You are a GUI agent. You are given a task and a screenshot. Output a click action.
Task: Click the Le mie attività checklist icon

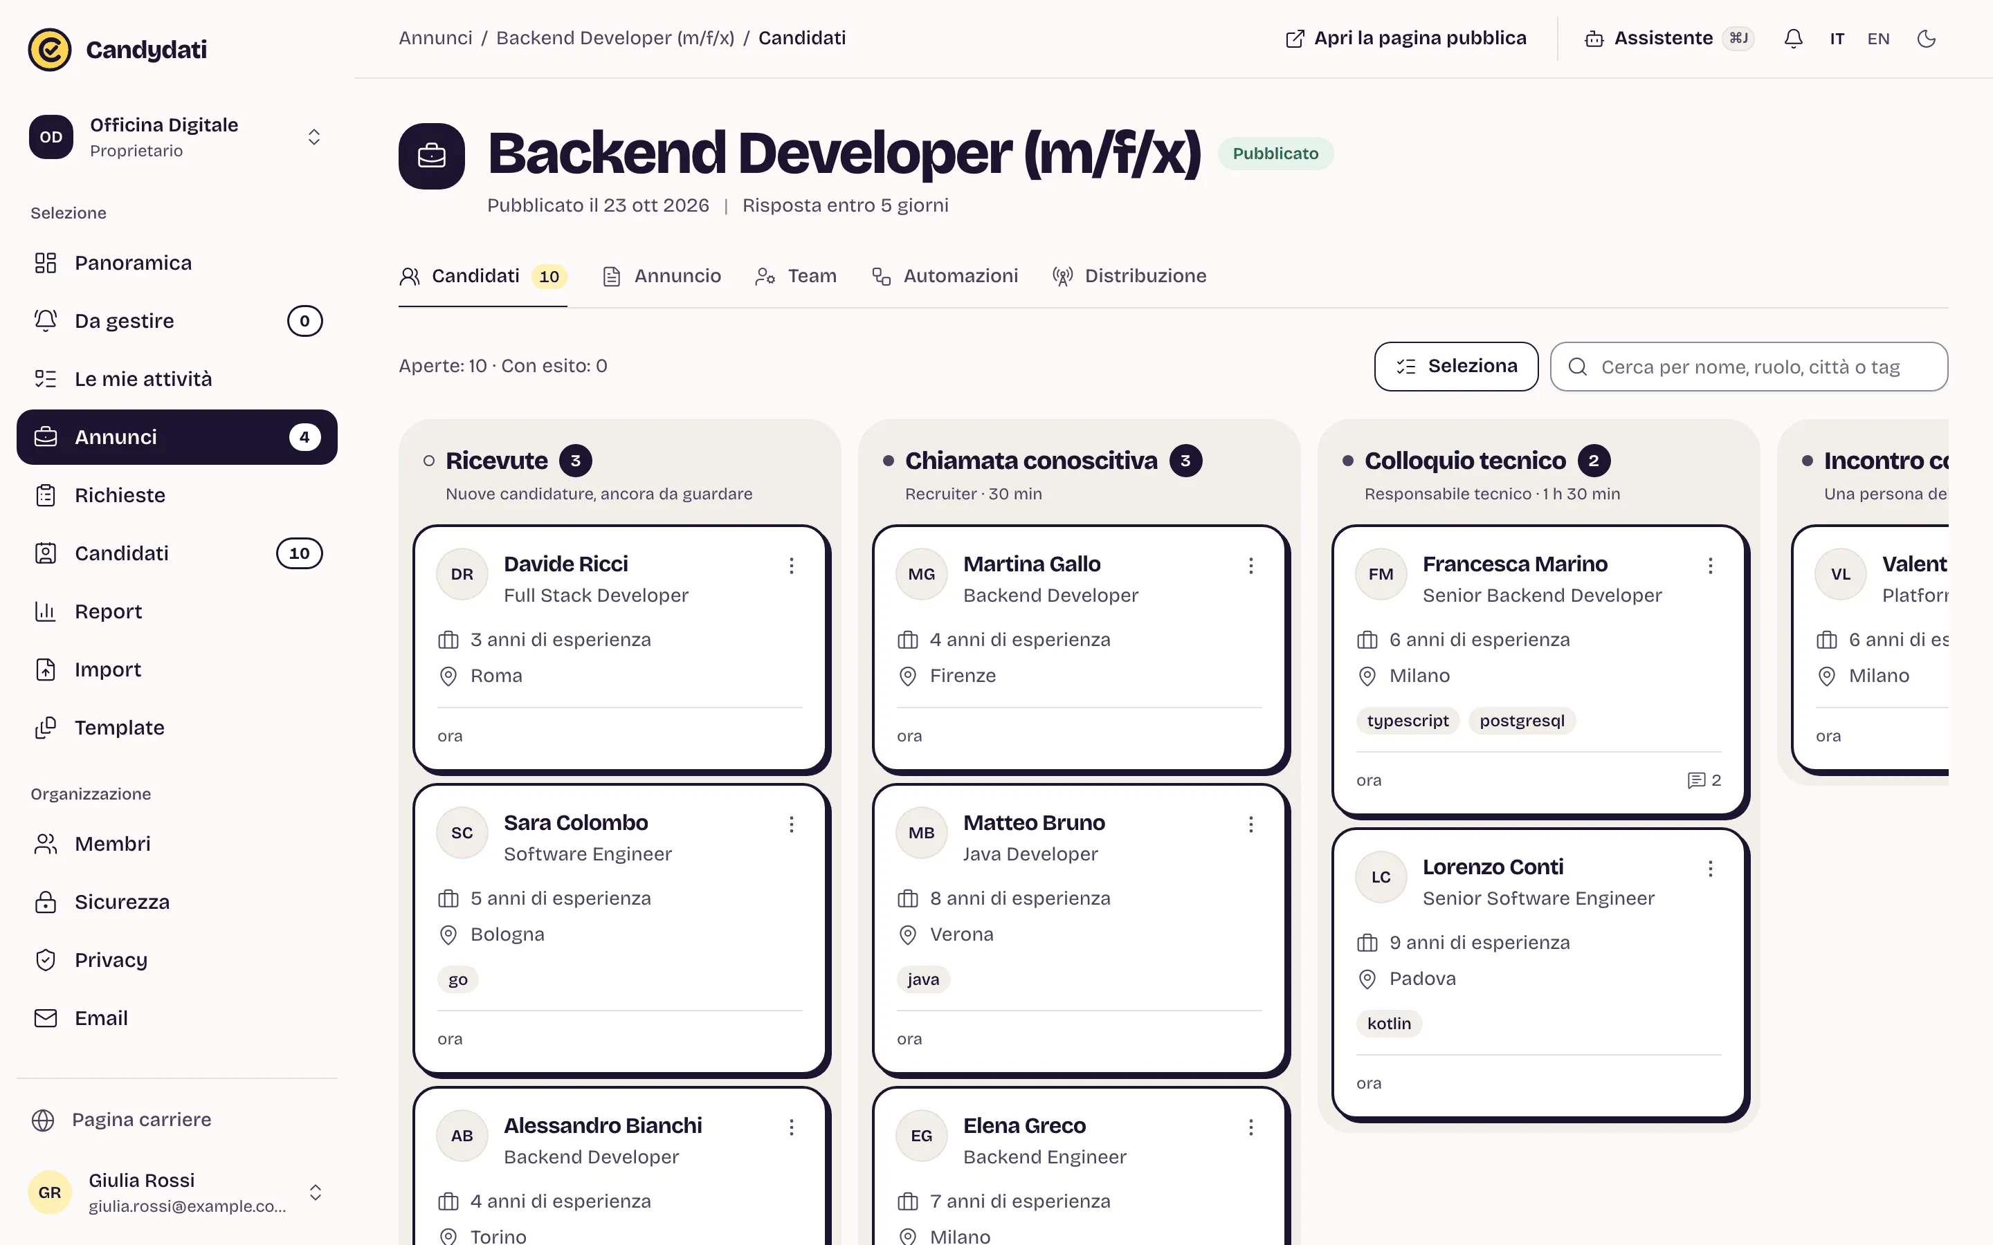point(45,379)
